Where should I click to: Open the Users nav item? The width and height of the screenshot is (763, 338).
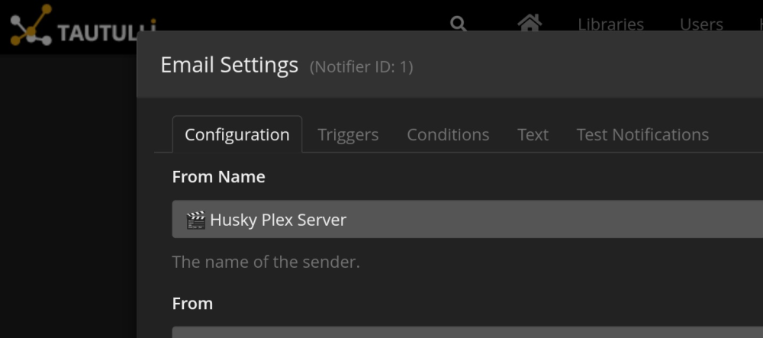point(701,24)
